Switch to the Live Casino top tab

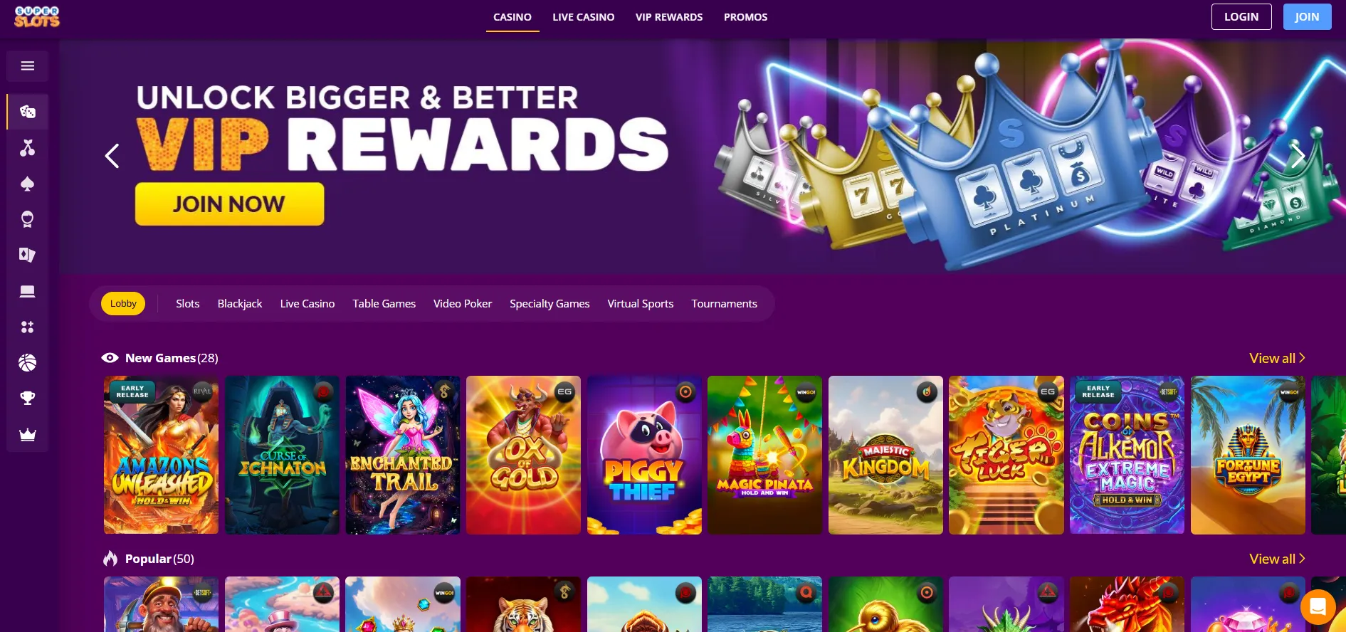[x=584, y=17]
